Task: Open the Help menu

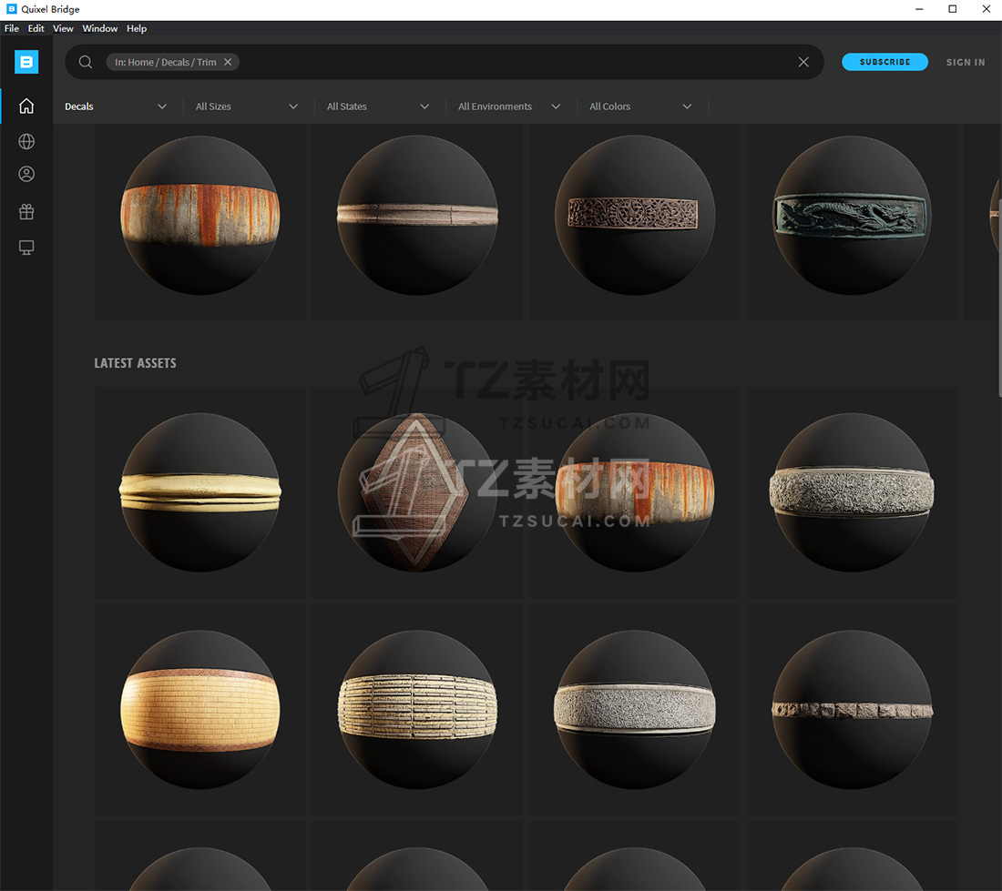Action: click(x=137, y=29)
